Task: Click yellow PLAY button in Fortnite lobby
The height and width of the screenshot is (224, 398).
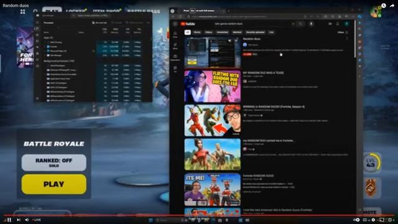Action: click(x=54, y=184)
